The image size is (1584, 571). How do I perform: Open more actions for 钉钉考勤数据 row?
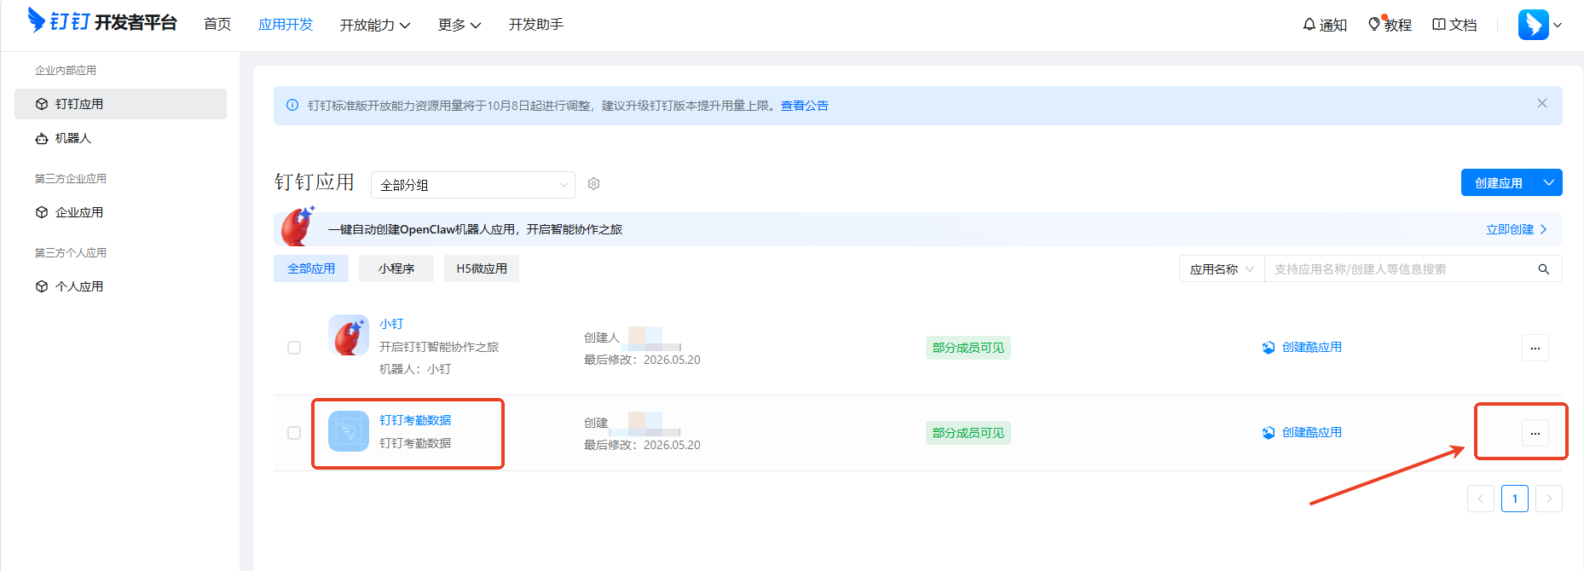click(x=1535, y=433)
